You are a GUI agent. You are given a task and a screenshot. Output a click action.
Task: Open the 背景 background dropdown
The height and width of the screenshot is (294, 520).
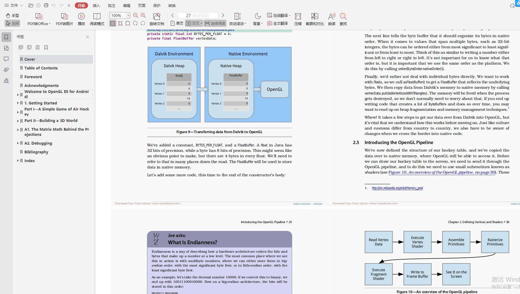258,19
